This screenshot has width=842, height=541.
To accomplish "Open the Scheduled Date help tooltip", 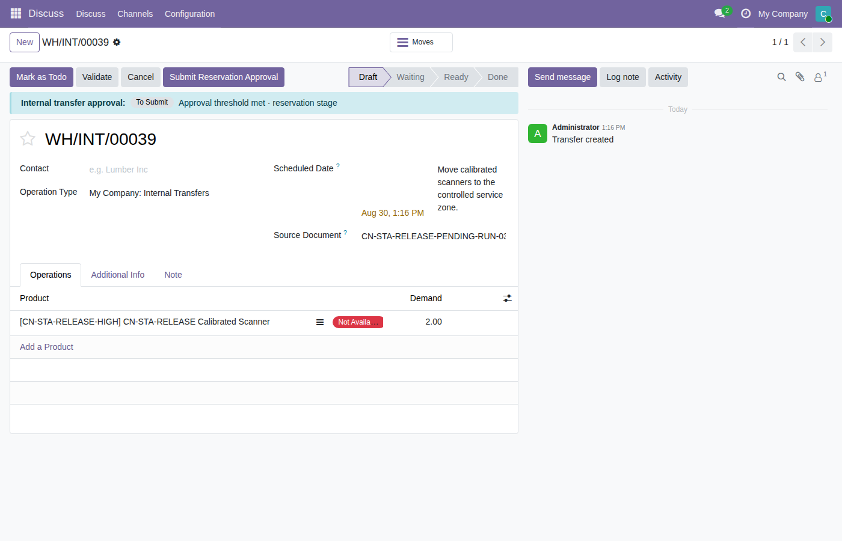I will [x=338, y=166].
